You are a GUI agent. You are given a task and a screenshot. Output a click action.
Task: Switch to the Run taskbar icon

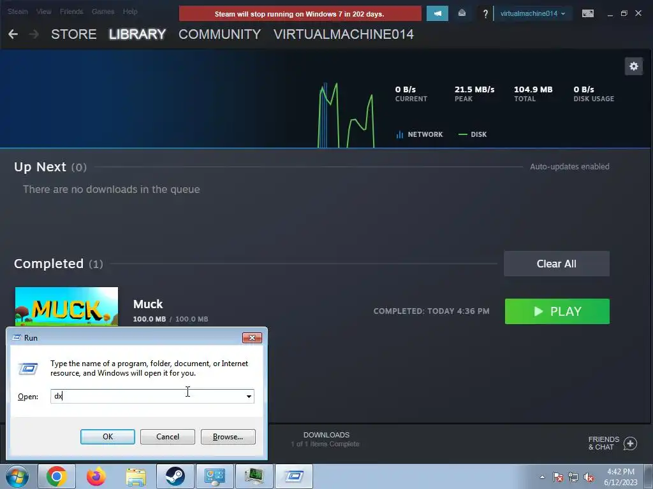[x=294, y=476]
